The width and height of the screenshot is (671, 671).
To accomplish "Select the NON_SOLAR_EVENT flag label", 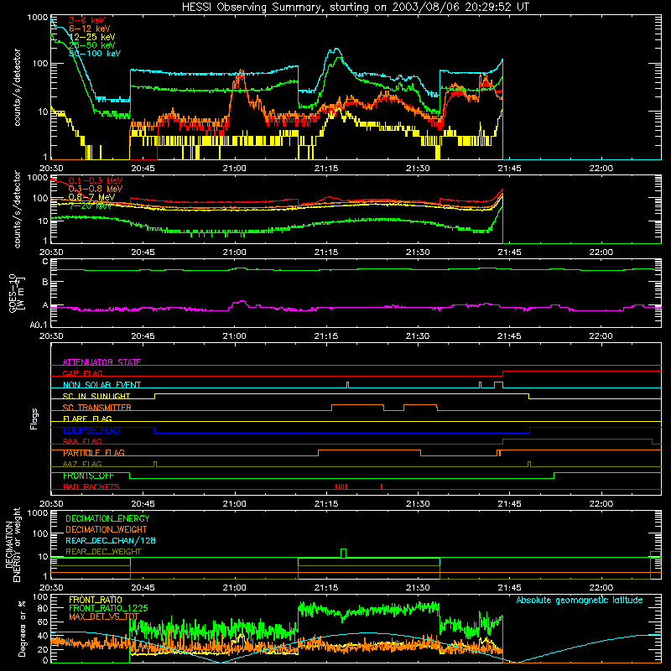I will [x=101, y=385].
